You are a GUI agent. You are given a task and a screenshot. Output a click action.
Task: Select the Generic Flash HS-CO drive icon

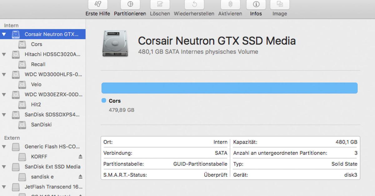[16, 147]
